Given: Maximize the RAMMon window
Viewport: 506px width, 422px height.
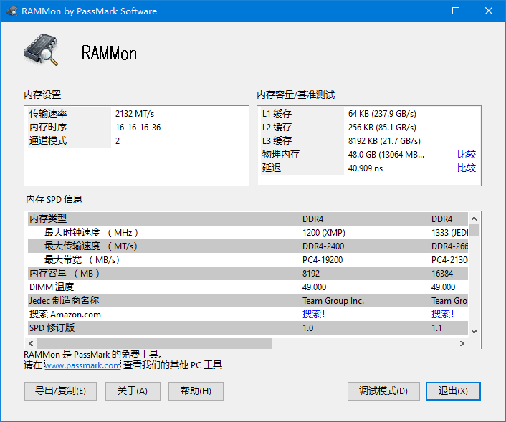Looking at the screenshot, I should coord(456,11).
